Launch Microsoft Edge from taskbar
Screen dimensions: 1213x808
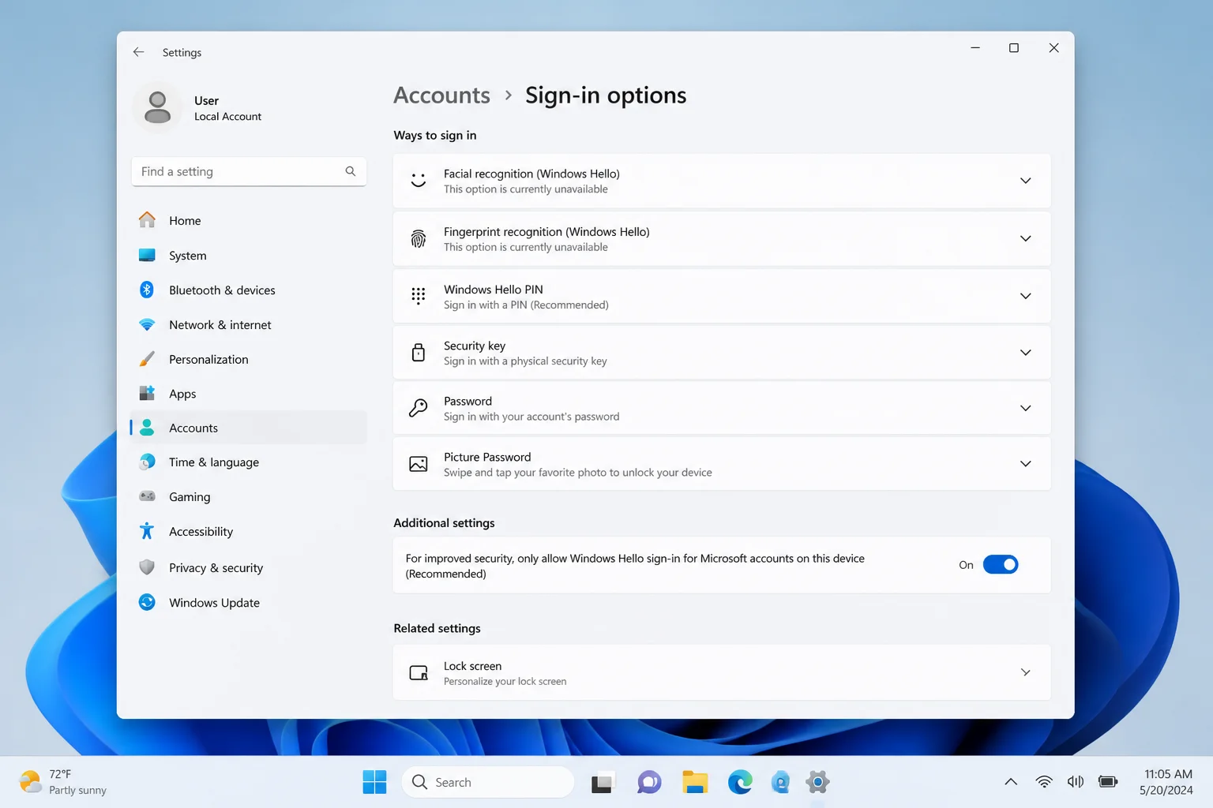pyautogui.click(x=740, y=782)
